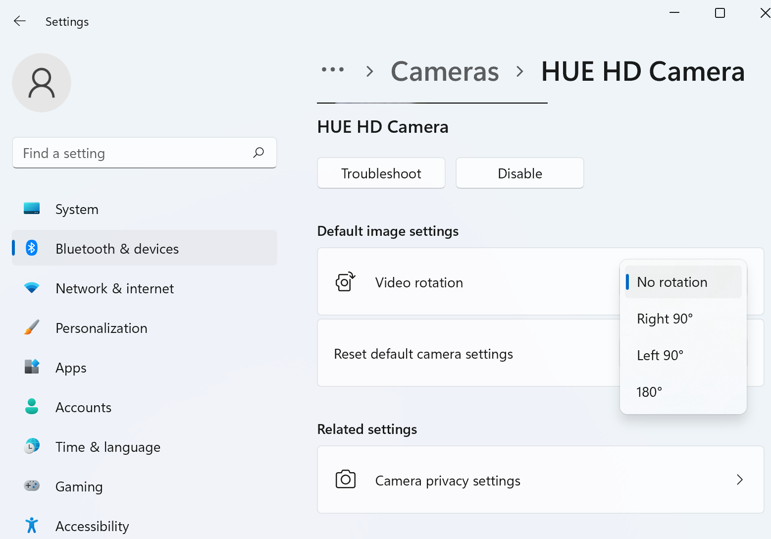
Task: Click the Time & language globe icon
Action: coord(32,446)
